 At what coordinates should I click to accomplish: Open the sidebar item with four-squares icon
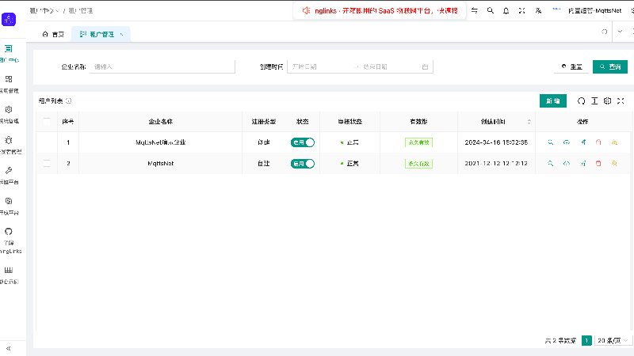pos(9,84)
